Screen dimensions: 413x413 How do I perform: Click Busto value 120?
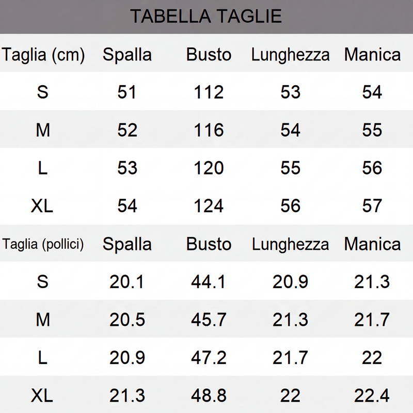(209, 168)
